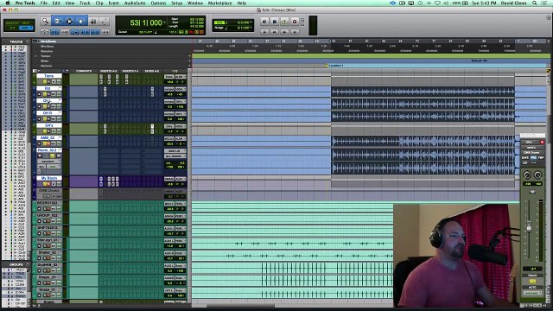Open the Apple menu
553x311 pixels.
8,3
